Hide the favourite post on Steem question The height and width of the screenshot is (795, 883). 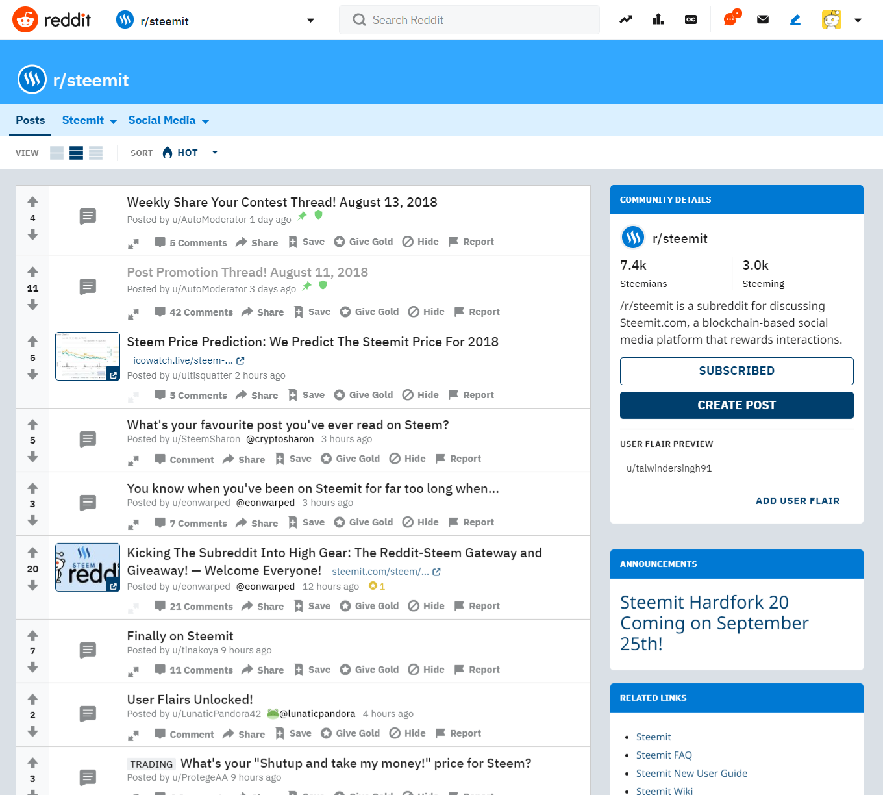coord(408,459)
